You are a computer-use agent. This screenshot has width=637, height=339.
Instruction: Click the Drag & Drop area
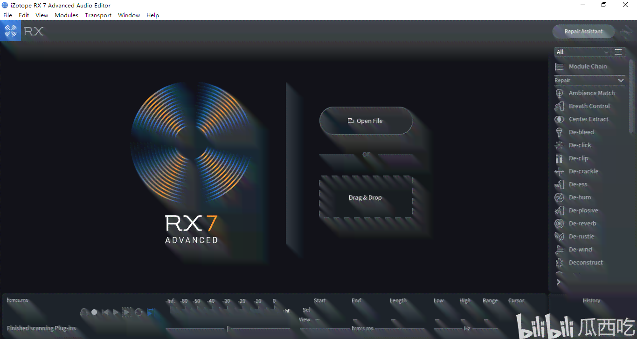pyautogui.click(x=366, y=197)
